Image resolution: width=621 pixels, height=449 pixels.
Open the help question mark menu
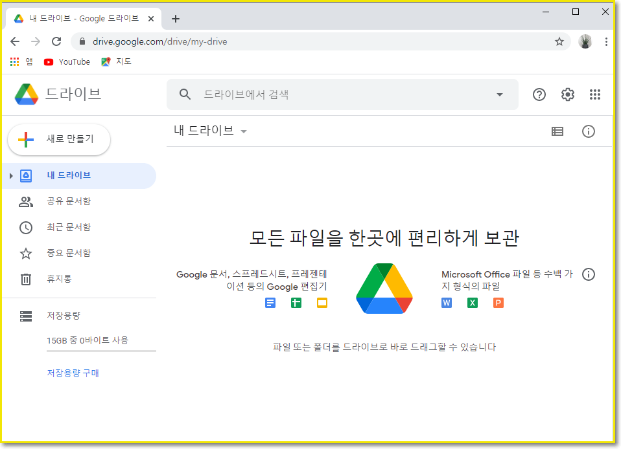539,94
